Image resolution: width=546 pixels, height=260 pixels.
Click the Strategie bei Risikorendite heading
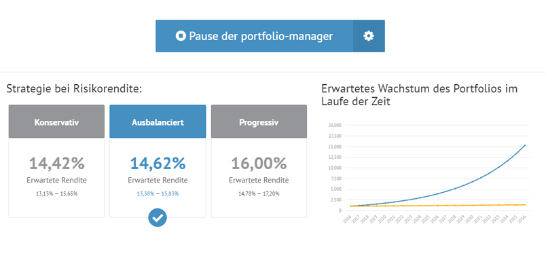point(74,89)
